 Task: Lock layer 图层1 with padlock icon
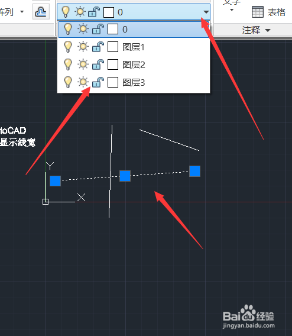[98, 47]
